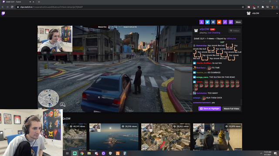
Task: Close the SAME GUY - Twitch tab
Action: pyautogui.click(x=33, y=2)
